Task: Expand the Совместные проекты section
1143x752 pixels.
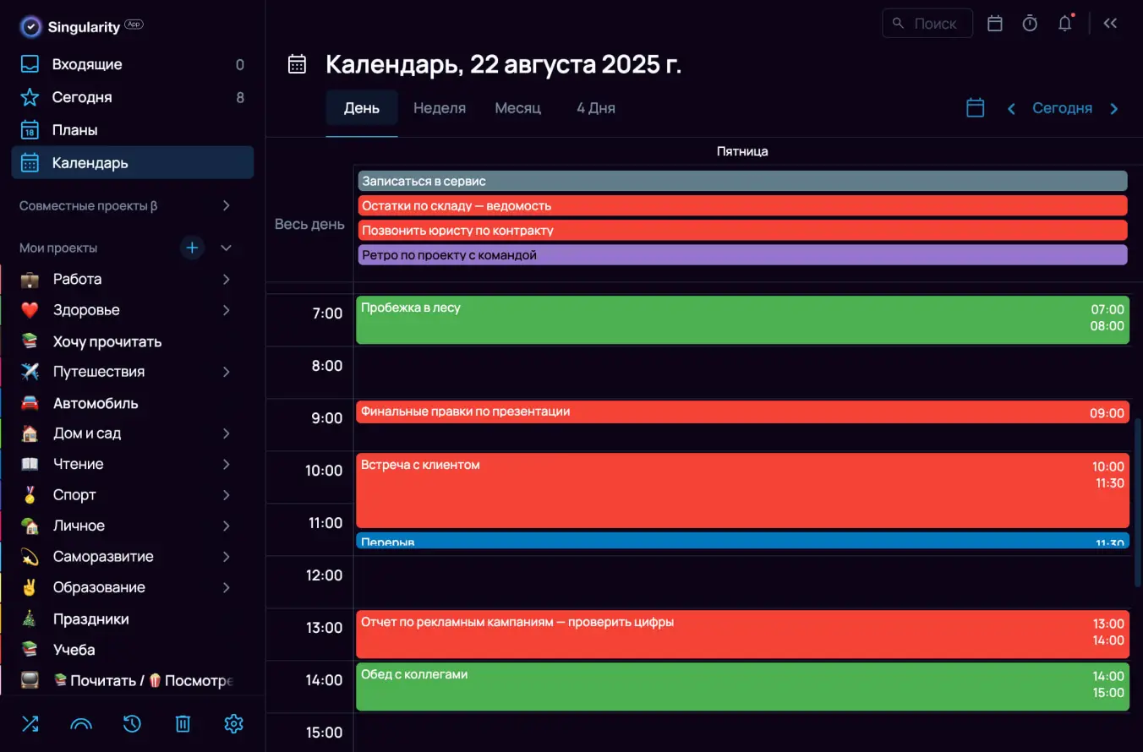Action: click(x=226, y=205)
